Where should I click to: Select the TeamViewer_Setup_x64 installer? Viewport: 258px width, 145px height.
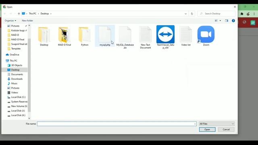click(x=166, y=37)
